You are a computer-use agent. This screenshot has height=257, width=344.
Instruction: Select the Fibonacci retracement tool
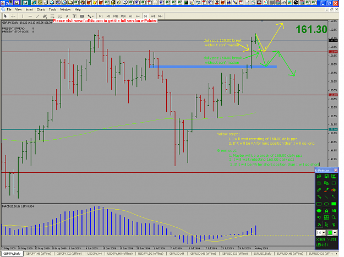coord(52,16)
